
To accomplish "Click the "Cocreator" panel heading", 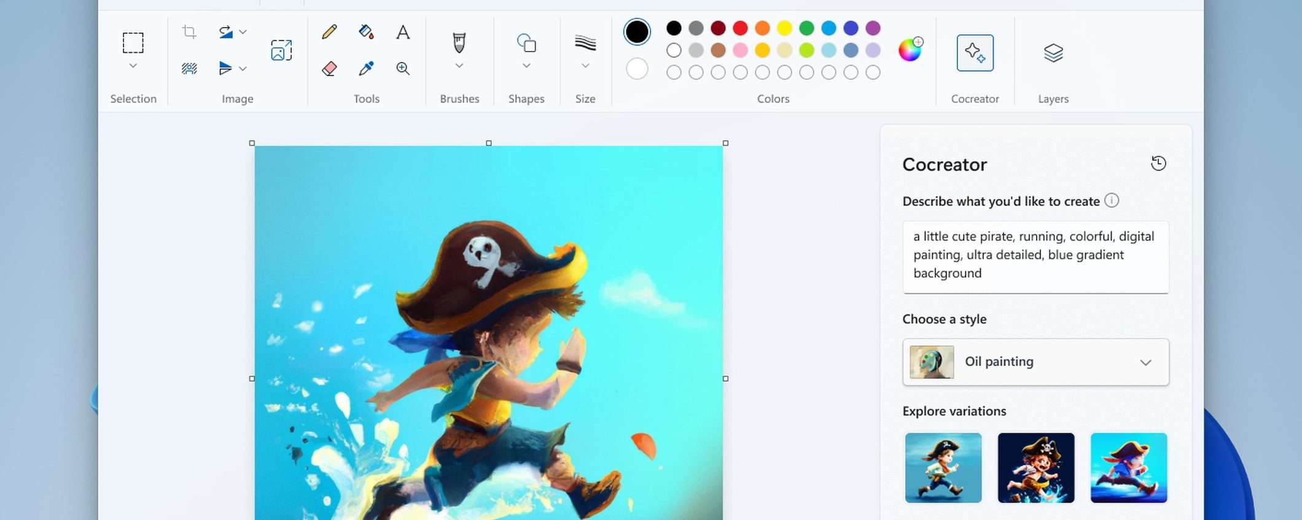I will (945, 164).
